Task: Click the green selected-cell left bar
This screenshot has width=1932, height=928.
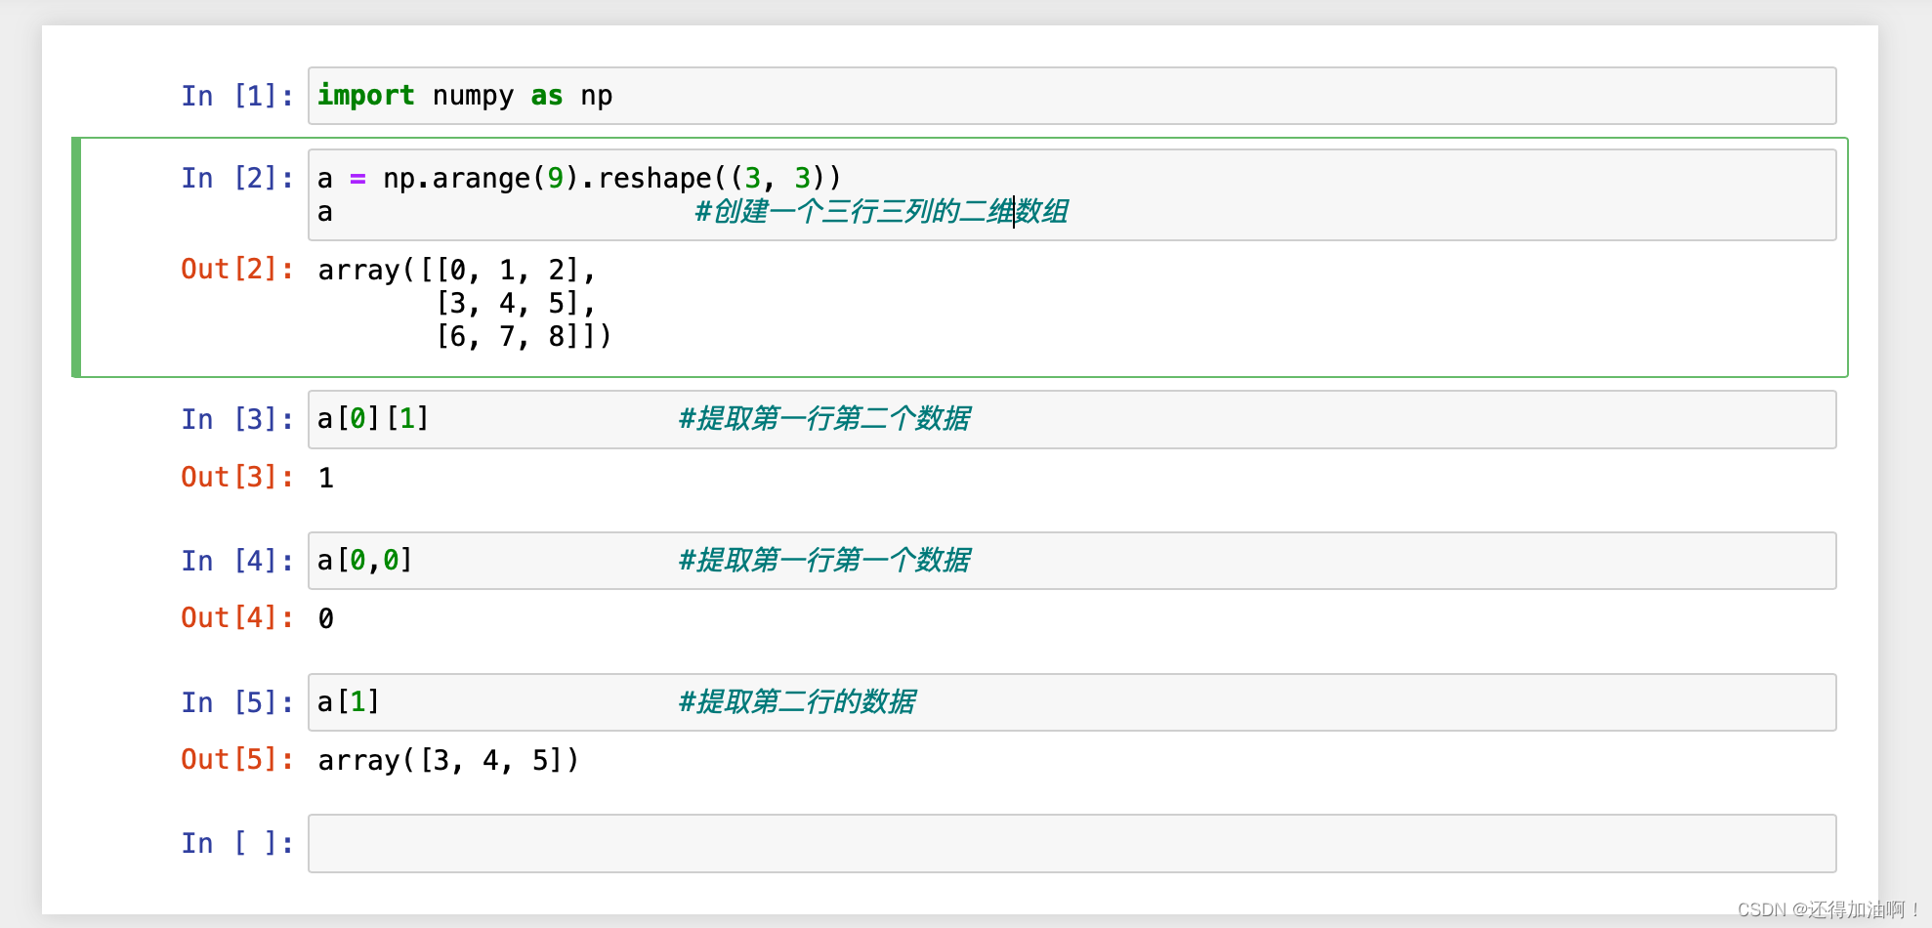Action: (x=76, y=257)
